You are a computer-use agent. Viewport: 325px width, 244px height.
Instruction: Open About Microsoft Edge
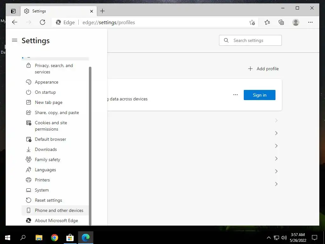click(55, 220)
